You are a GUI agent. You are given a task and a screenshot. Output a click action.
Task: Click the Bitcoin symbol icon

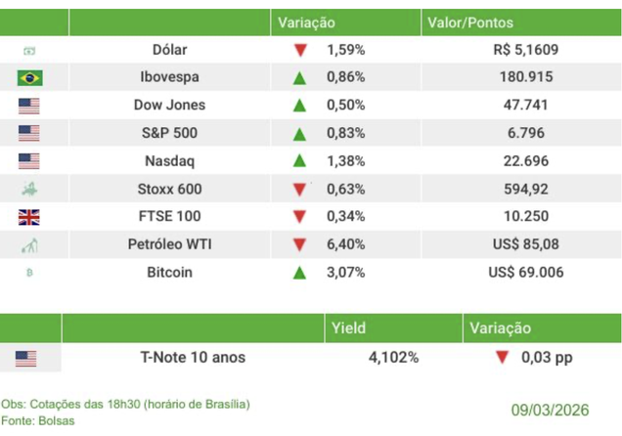click(29, 273)
